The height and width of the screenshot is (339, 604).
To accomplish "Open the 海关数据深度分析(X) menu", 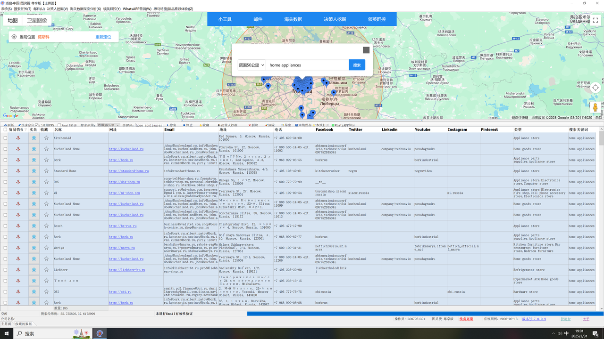I will click(85, 9).
